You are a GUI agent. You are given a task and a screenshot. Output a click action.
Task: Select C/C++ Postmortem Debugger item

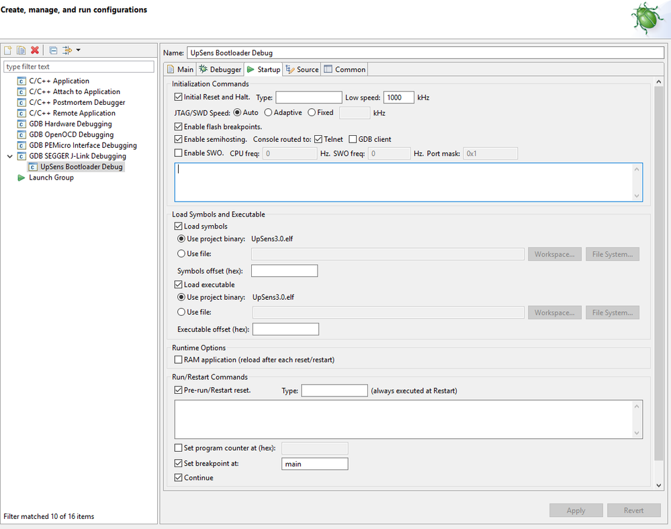(x=77, y=102)
